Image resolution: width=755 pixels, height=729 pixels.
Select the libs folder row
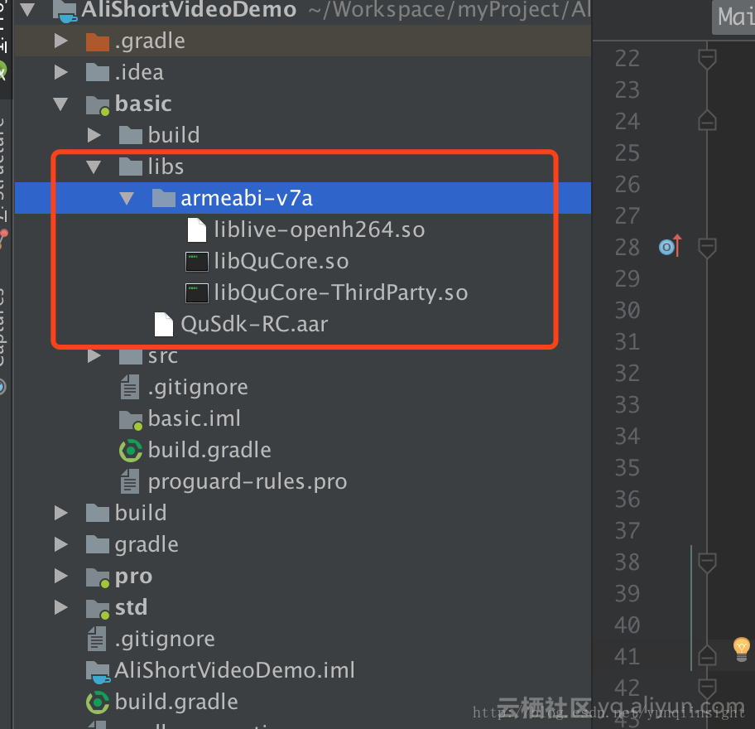[302, 167]
